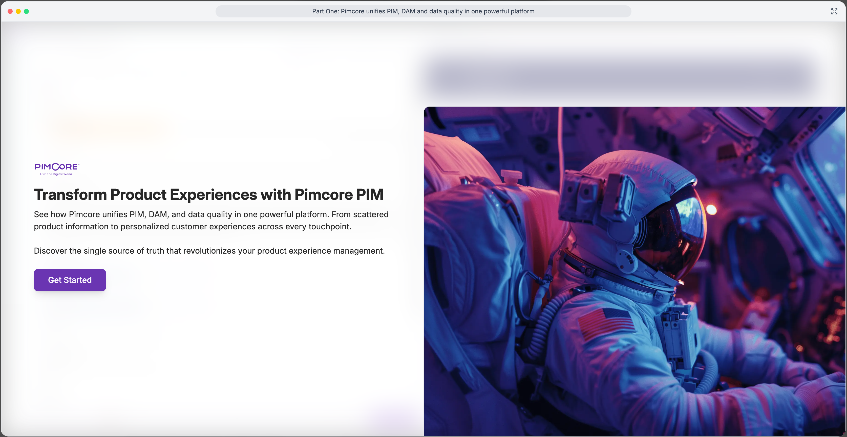Image resolution: width=847 pixels, height=437 pixels.
Task: Click the 'Discover the single source' sentence
Action: pos(209,251)
